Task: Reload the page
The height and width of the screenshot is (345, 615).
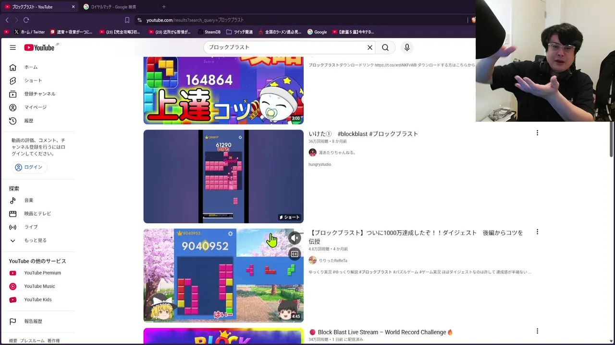Action: click(x=26, y=20)
